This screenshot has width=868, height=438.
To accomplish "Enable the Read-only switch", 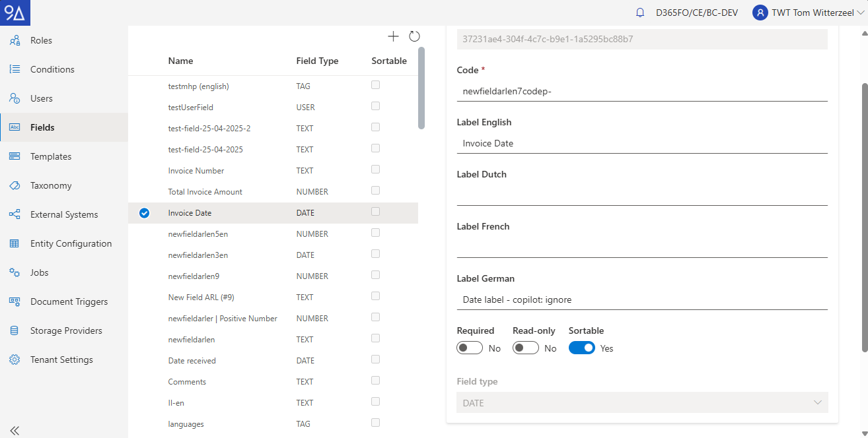I will pos(526,348).
